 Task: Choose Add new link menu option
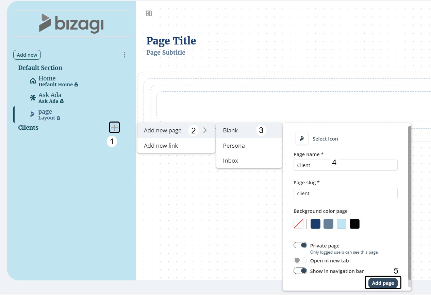161,146
